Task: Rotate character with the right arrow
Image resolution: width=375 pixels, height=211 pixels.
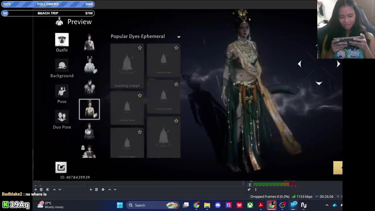Action: click(x=338, y=64)
